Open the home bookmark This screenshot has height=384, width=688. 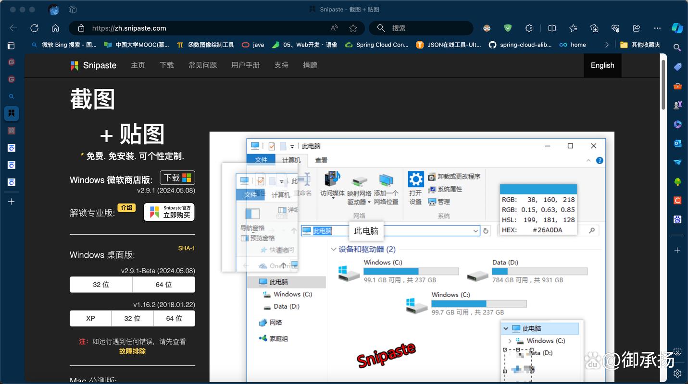573,45
